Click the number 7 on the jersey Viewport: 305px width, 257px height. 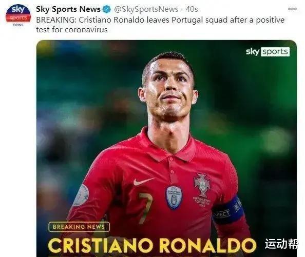click(146, 208)
